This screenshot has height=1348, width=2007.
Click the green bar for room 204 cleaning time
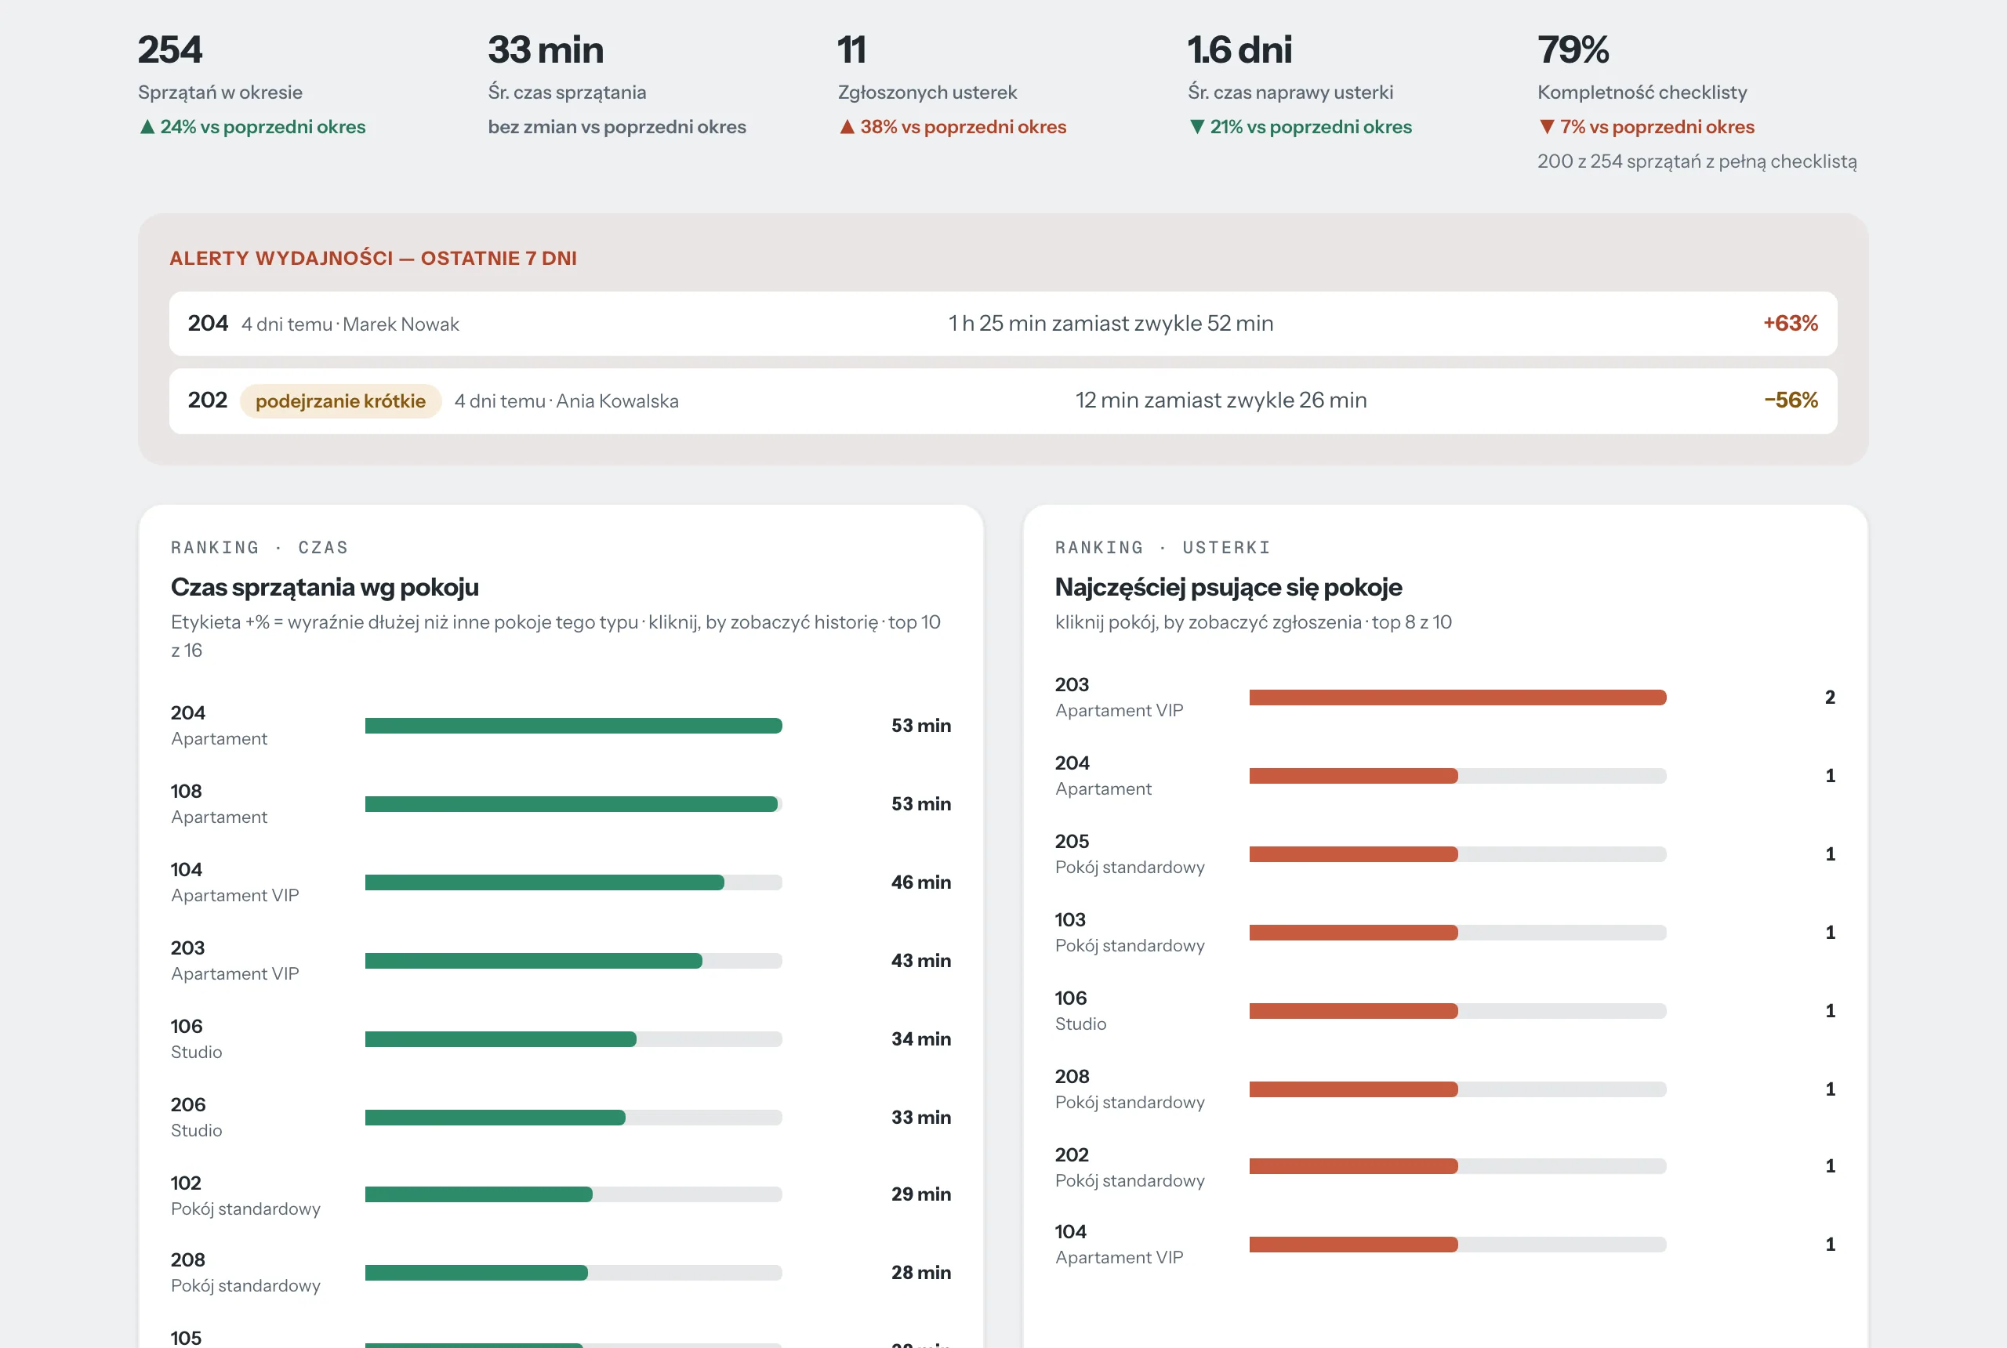[574, 726]
